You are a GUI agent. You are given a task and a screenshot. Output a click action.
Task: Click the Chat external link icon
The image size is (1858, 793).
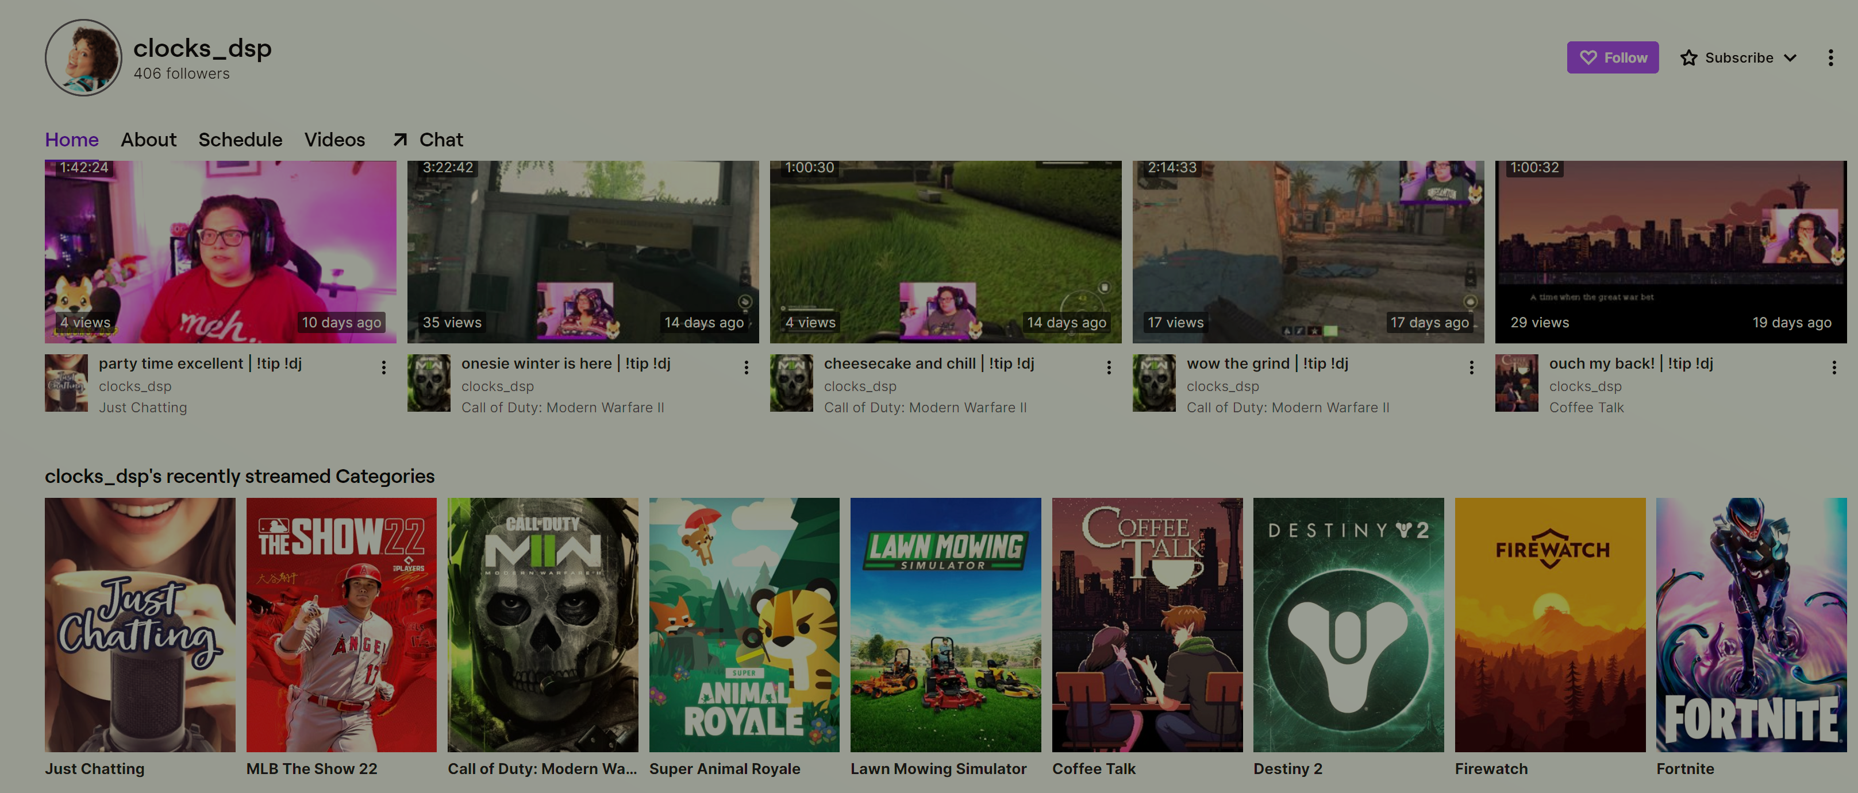(399, 138)
